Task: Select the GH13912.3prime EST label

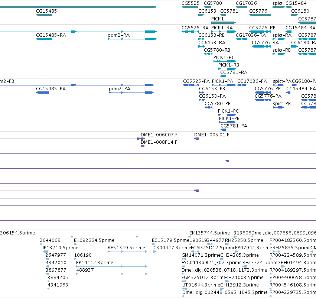Action: tap(240, 285)
